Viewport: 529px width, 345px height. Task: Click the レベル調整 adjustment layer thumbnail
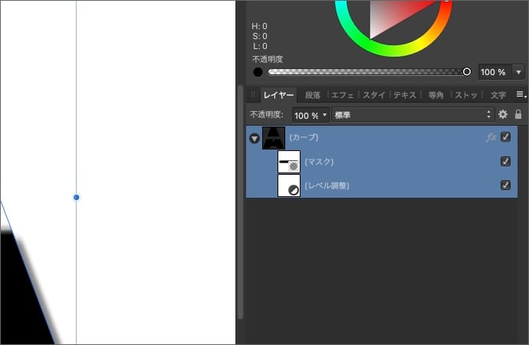pos(288,186)
